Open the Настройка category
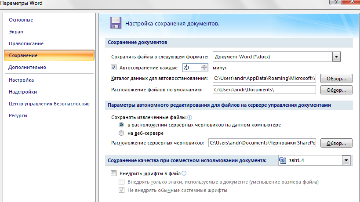This screenshot has width=360, height=202. click(x=22, y=80)
